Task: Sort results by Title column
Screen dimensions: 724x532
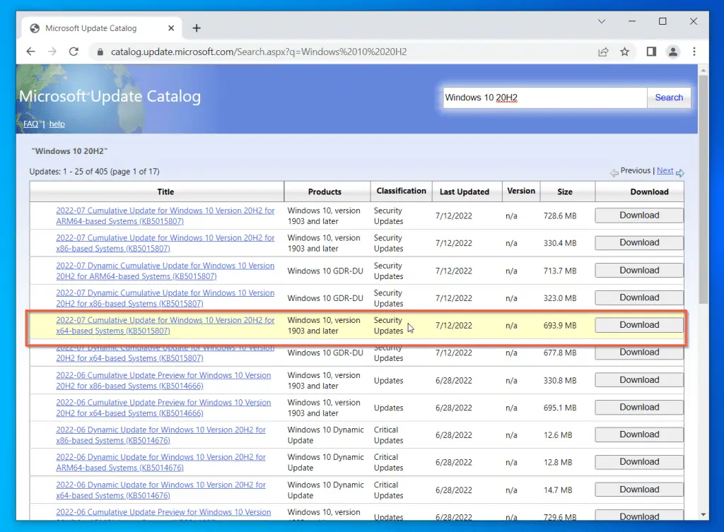Action: pyautogui.click(x=165, y=191)
